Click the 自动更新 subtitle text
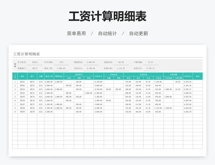 click(139, 34)
